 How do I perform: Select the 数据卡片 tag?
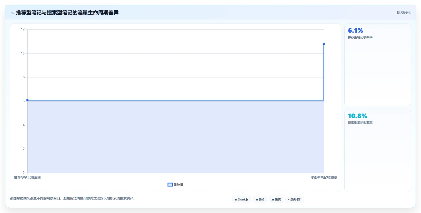click(295, 199)
